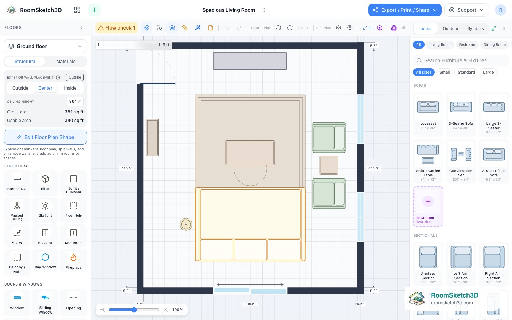Filter by Dining Room category
This screenshot has width=512, height=320.
[495, 45]
